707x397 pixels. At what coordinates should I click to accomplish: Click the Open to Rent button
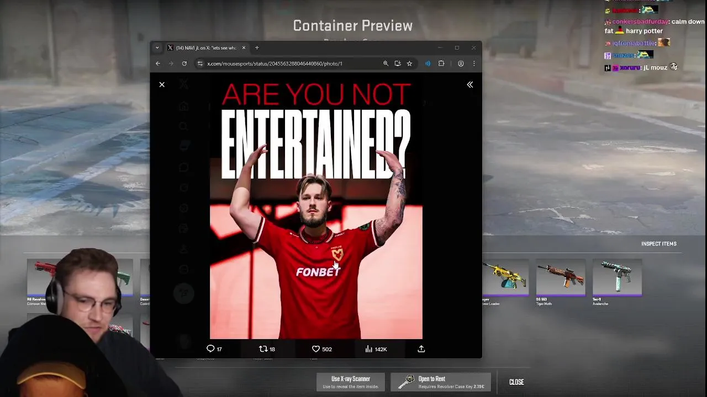point(441,382)
